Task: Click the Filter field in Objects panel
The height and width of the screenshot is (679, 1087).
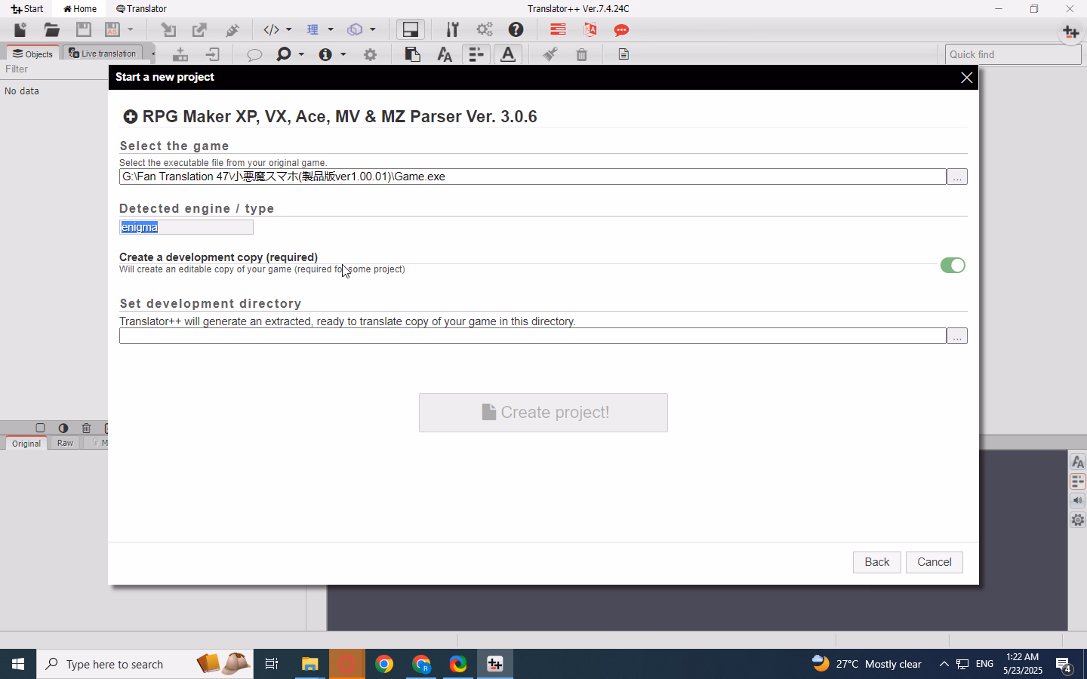Action: [x=54, y=69]
